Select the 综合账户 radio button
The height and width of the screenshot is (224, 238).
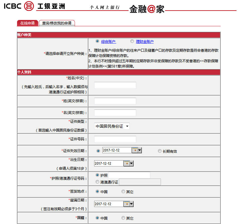click(x=97, y=41)
